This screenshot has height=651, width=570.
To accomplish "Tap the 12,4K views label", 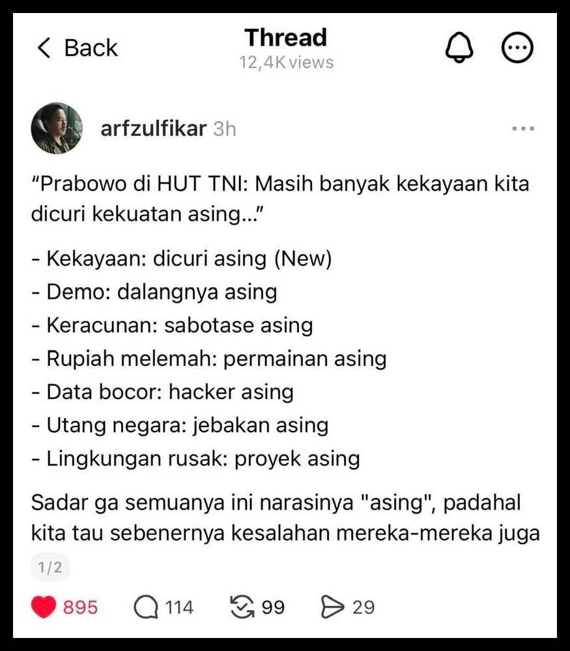I will click(286, 62).
